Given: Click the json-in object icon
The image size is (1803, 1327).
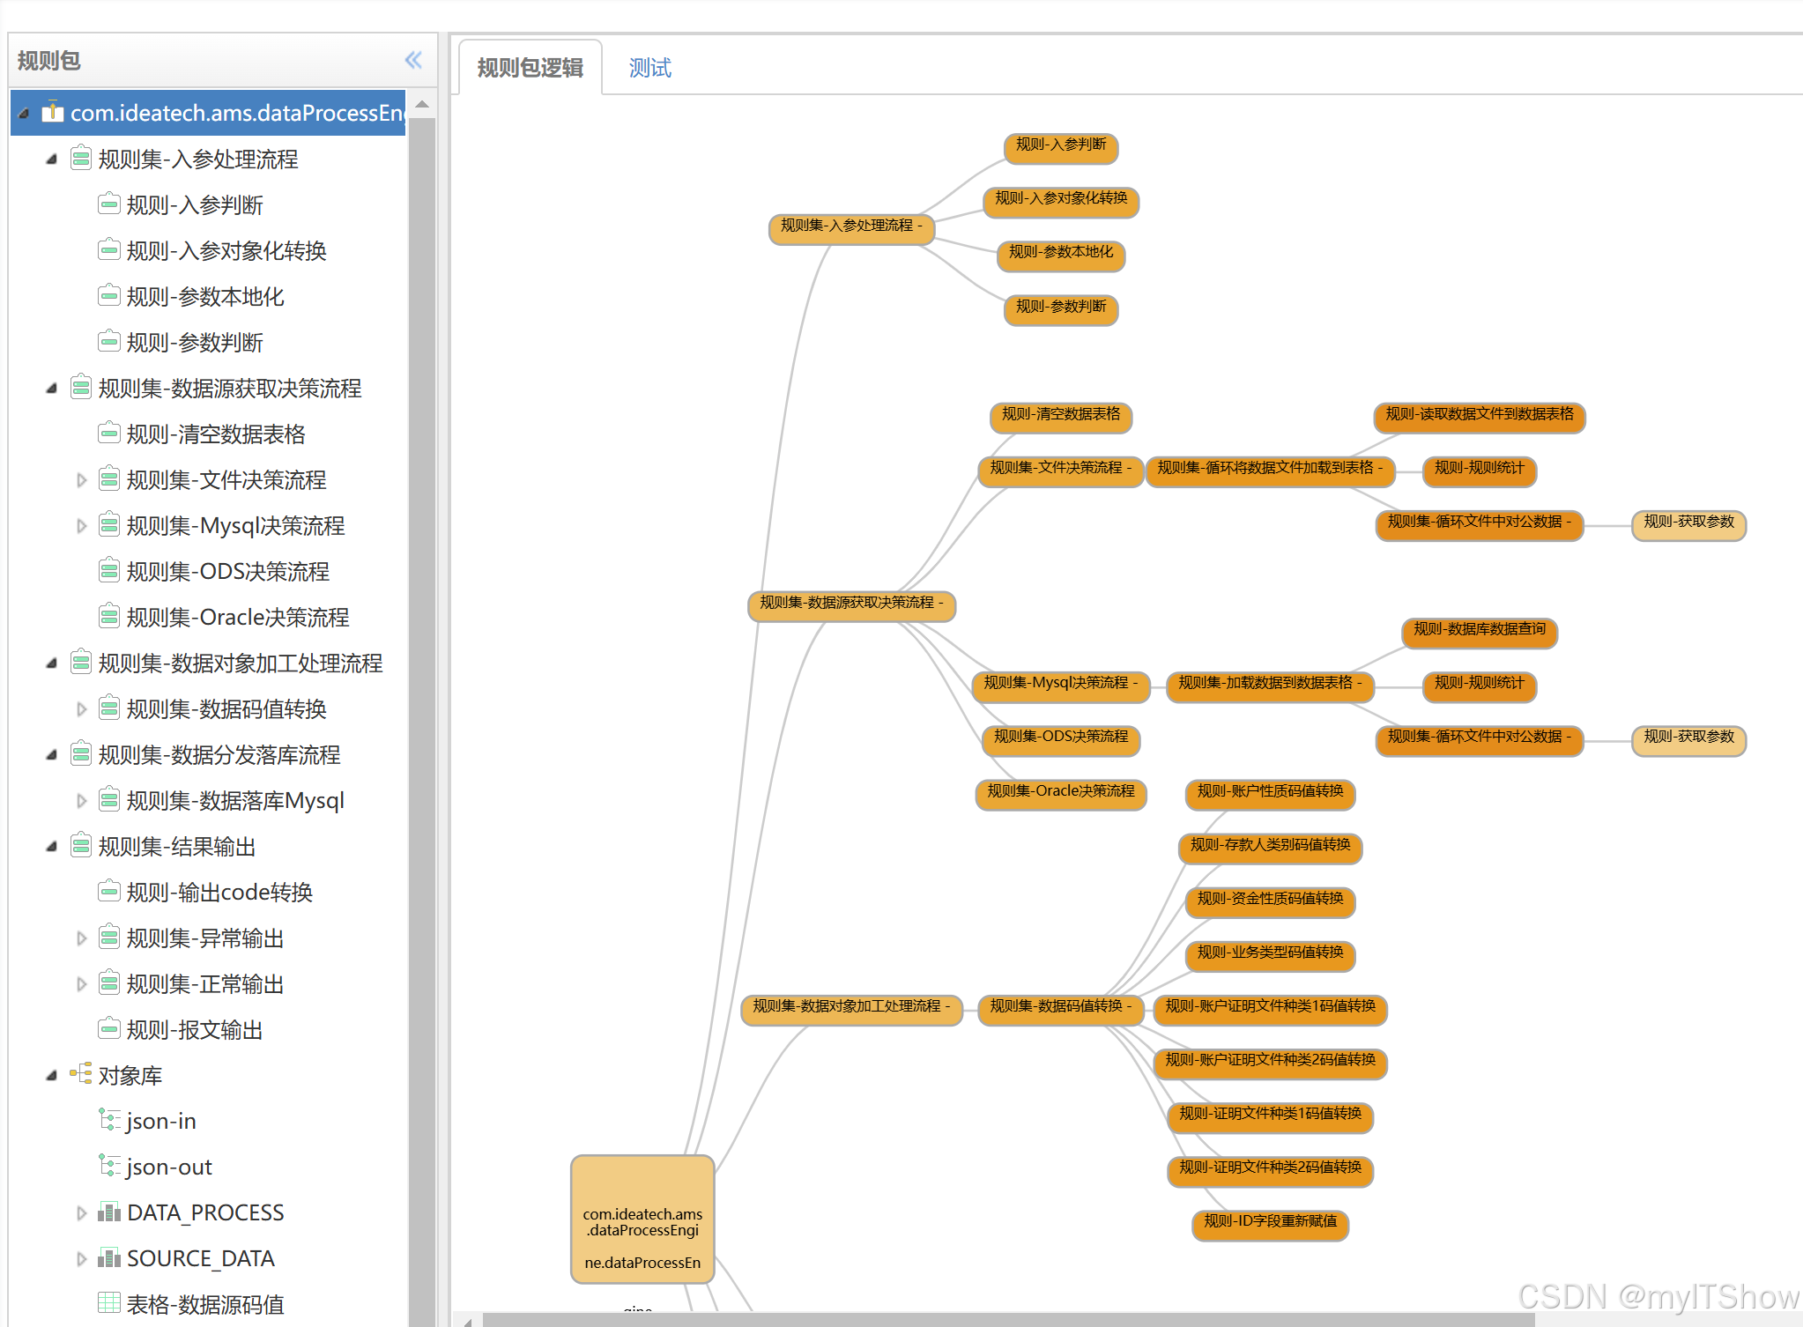Looking at the screenshot, I should coord(109,1120).
